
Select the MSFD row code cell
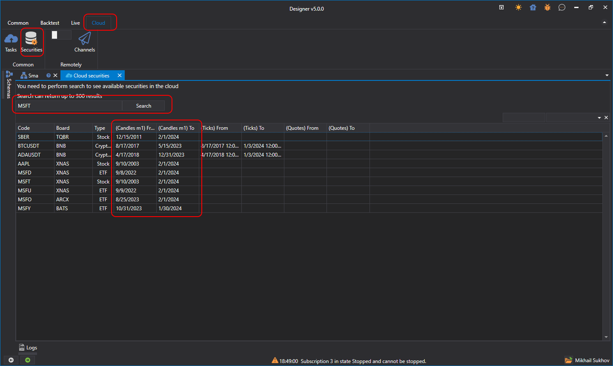click(x=35, y=173)
